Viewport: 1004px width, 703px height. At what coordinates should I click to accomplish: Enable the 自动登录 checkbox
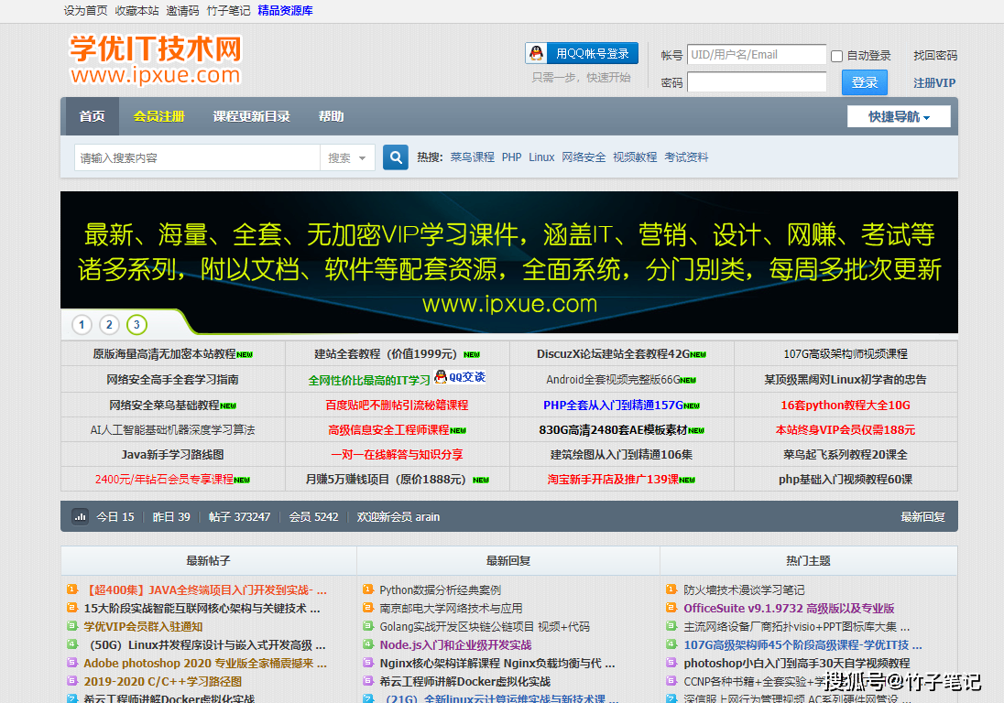tap(836, 56)
